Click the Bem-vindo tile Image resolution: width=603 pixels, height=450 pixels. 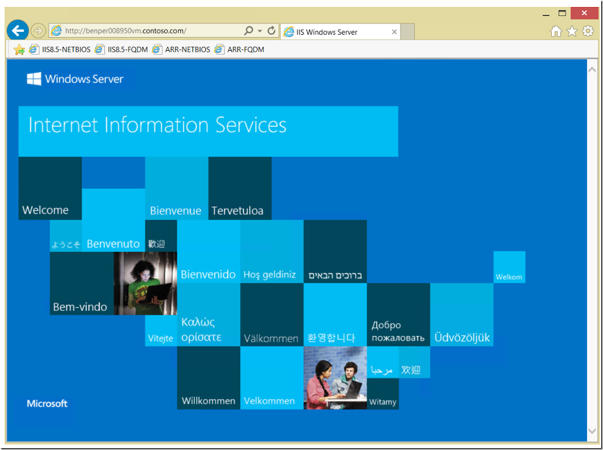tap(82, 283)
